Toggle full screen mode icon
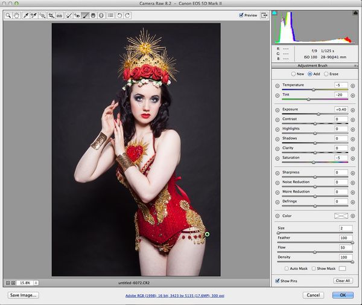 point(264,15)
